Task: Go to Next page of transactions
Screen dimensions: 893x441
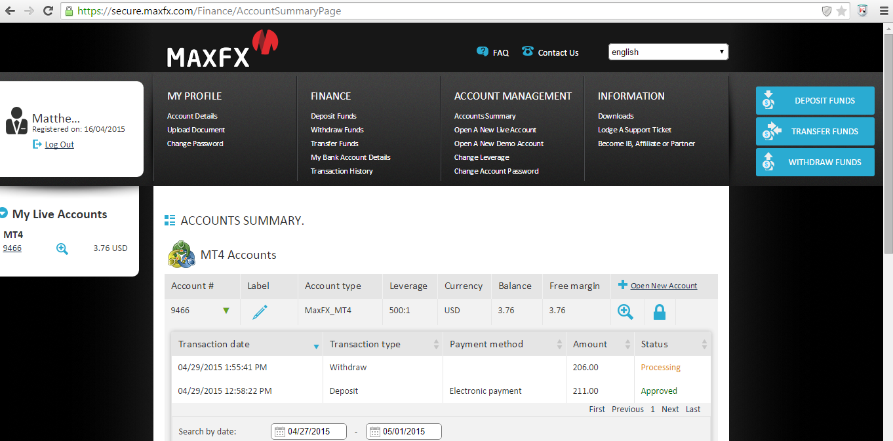Action: click(670, 410)
